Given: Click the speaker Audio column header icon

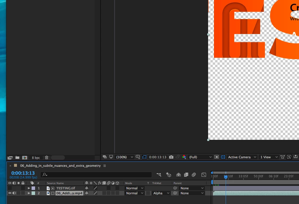Looking at the screenshot, I should pyautogui.click(x=14, y=183).
